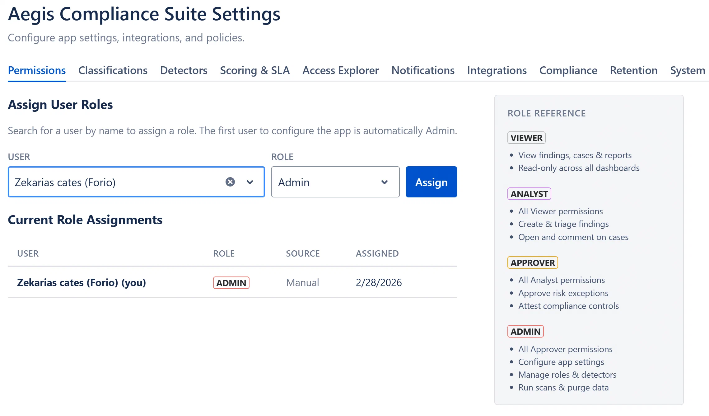Clear the selected user with the X icon
709x416 pixels.
pyautogui.click(x=230, y=182)
